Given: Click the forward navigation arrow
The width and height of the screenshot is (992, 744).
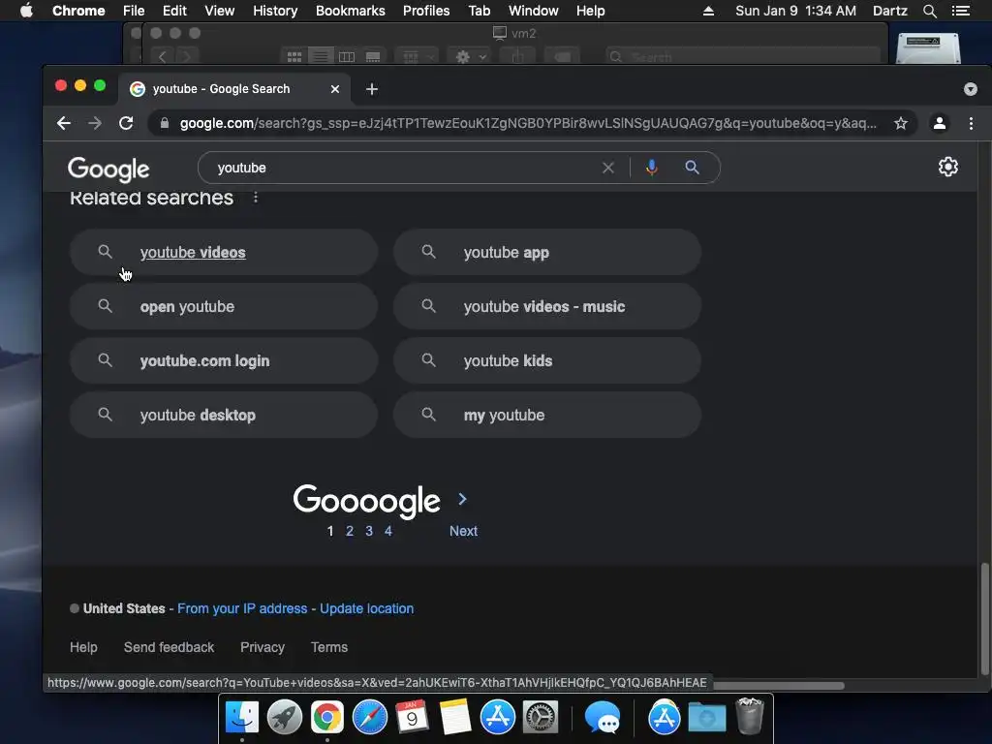Looking at the screenshot, I should click(x=95, y=123).
